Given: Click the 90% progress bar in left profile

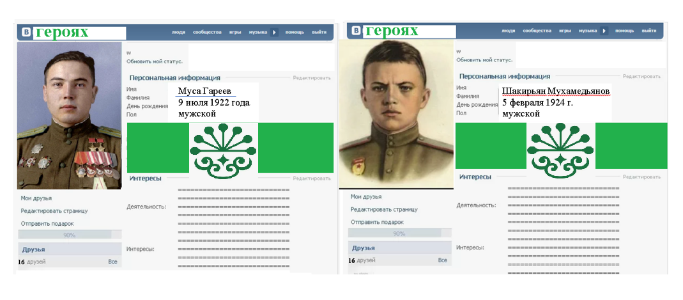Looking at the screenshot, I should tap(69, 235).
